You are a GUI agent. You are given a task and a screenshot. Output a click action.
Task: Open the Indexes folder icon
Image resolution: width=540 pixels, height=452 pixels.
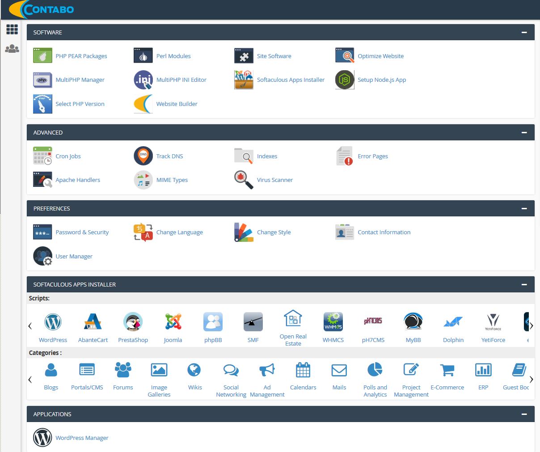click(x=244, y=156)
